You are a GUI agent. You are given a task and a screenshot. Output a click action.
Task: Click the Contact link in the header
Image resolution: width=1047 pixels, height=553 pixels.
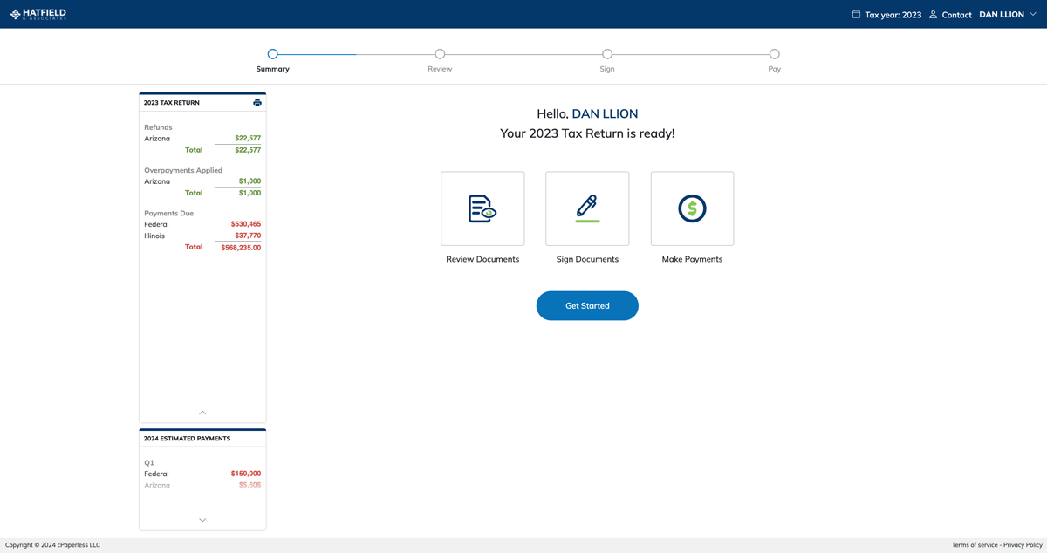tap(955, 14)
